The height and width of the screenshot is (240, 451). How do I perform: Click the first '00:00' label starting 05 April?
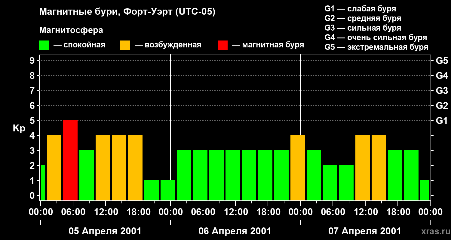click(x=41, y=212)
